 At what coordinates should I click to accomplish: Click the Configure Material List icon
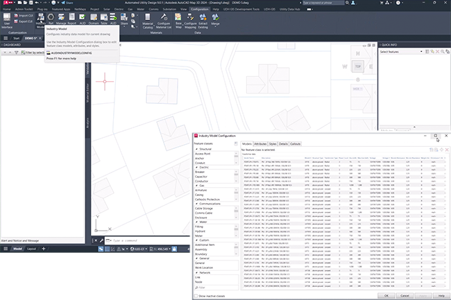click(164, 17)
